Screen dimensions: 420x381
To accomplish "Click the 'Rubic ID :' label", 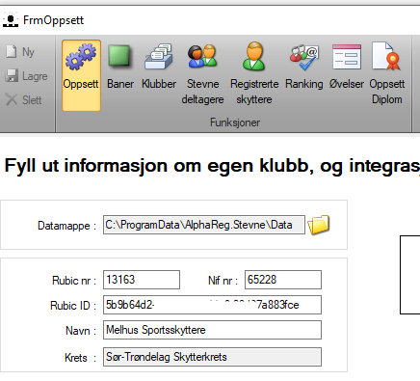I will coord(73,306).
